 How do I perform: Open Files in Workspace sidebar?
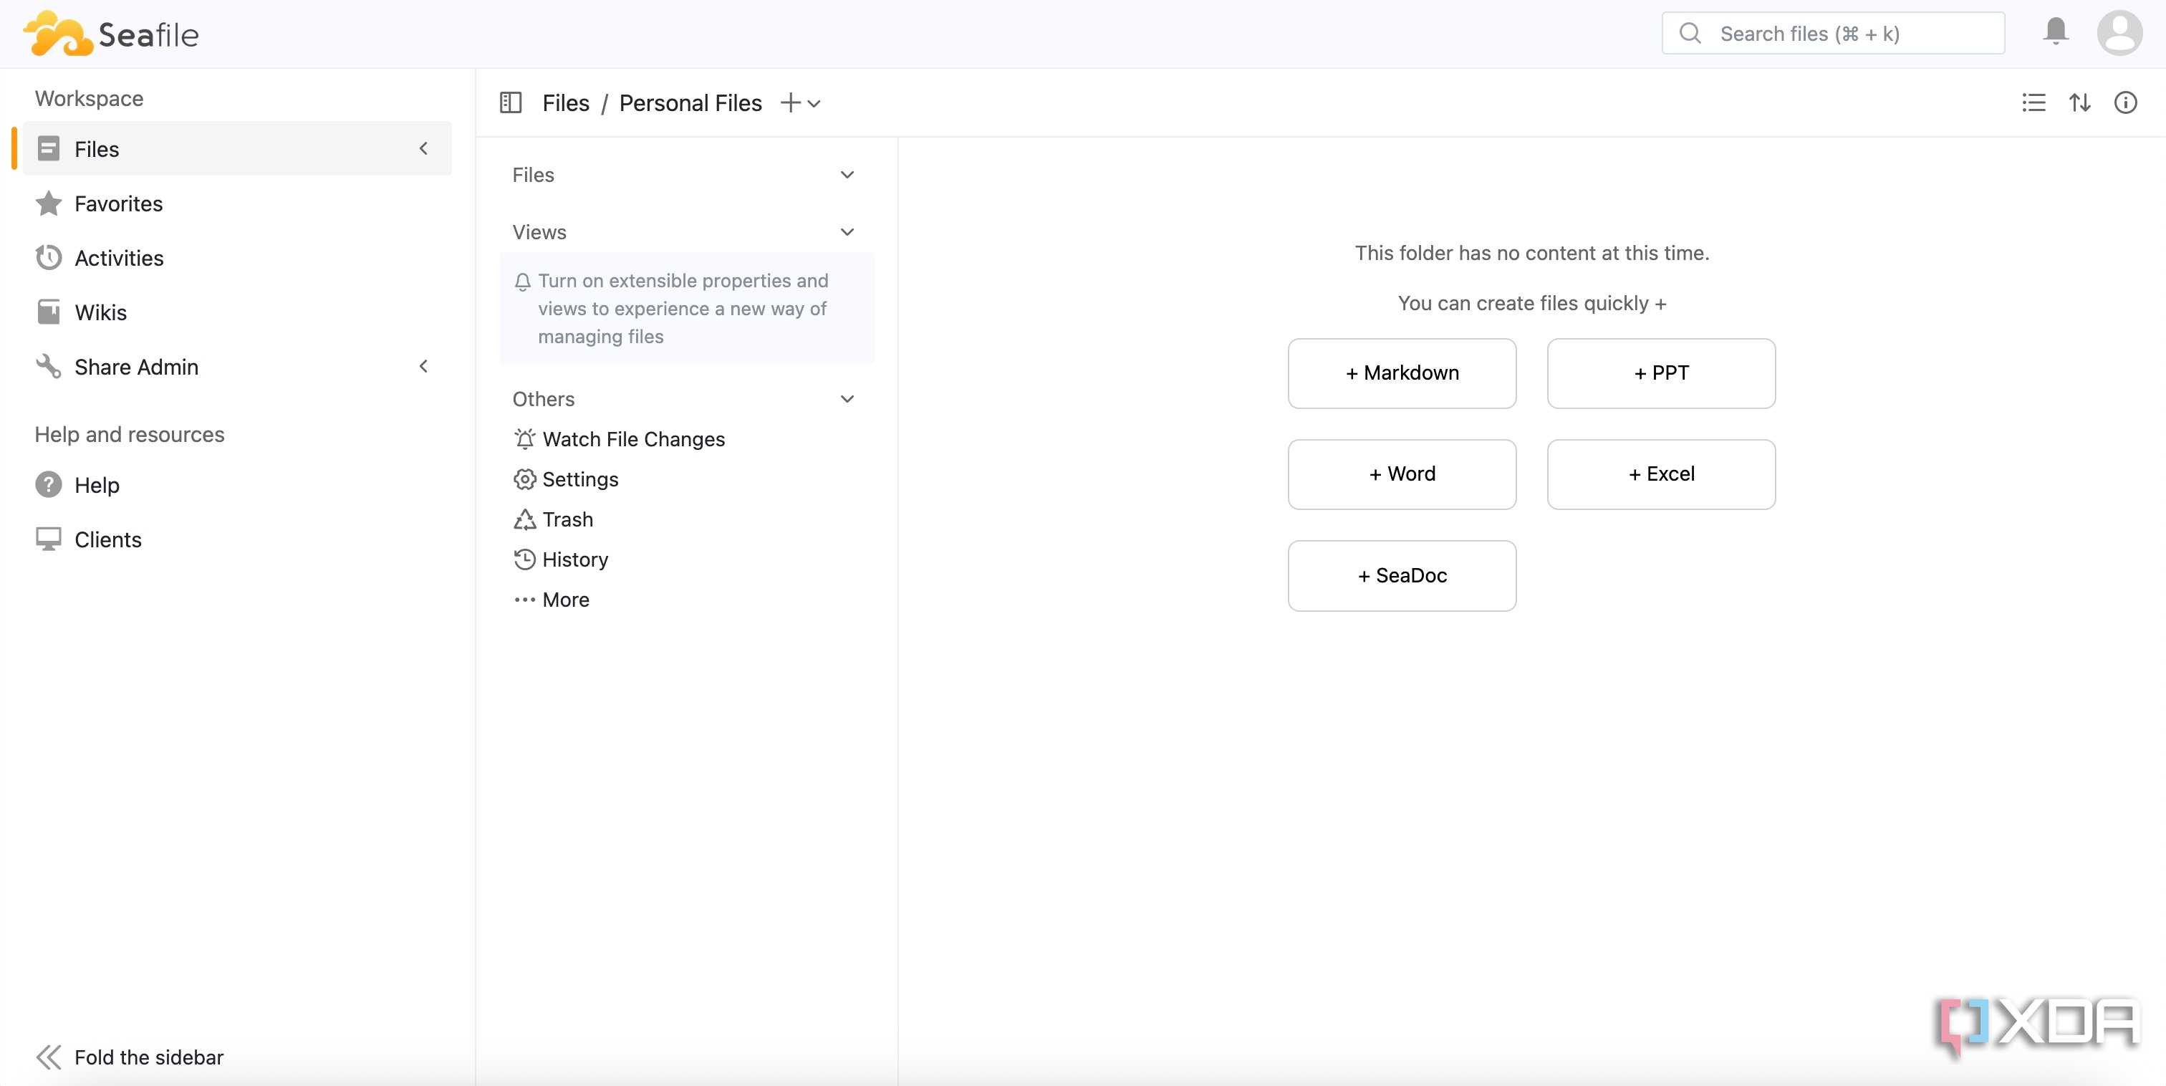[237, 148]
